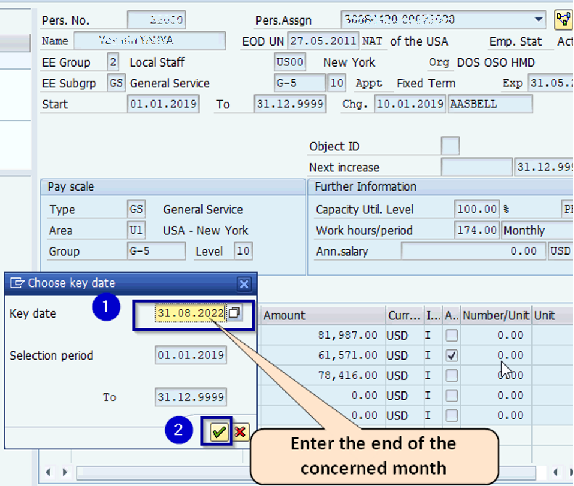Close the Choose key date dialog title bar

(x=244, y=284)
